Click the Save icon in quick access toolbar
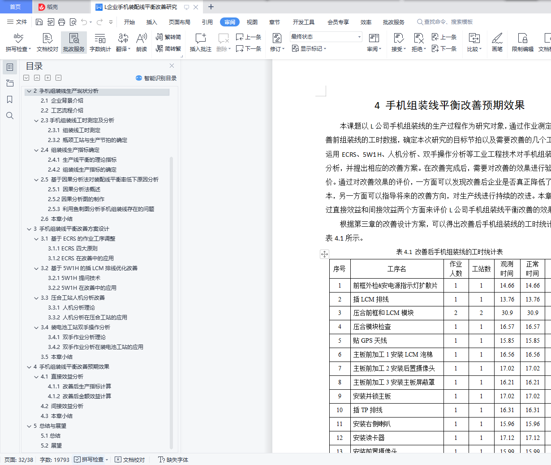 [39, 22]
